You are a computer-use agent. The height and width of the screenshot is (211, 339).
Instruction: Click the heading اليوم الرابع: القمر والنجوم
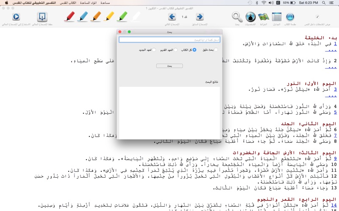point(297,199)
